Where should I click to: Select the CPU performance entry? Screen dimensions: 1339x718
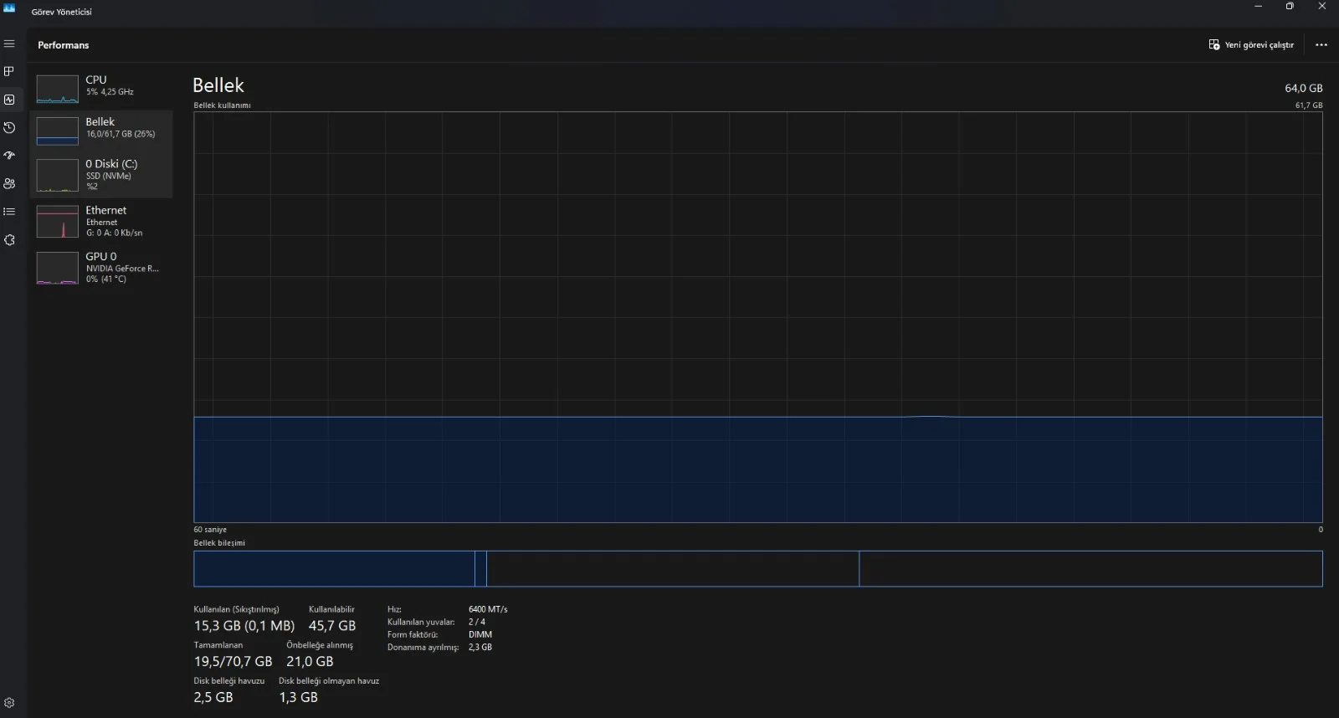coord(101,87)
